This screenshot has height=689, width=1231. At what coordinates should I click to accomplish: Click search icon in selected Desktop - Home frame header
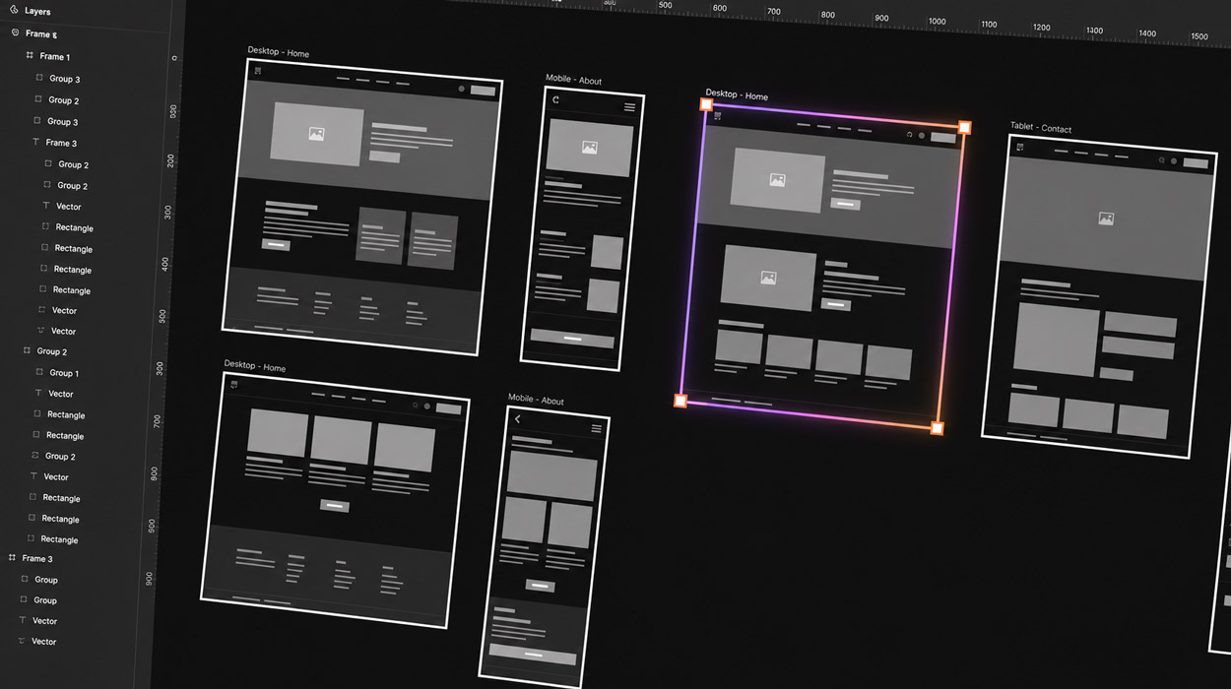[909, 134]
